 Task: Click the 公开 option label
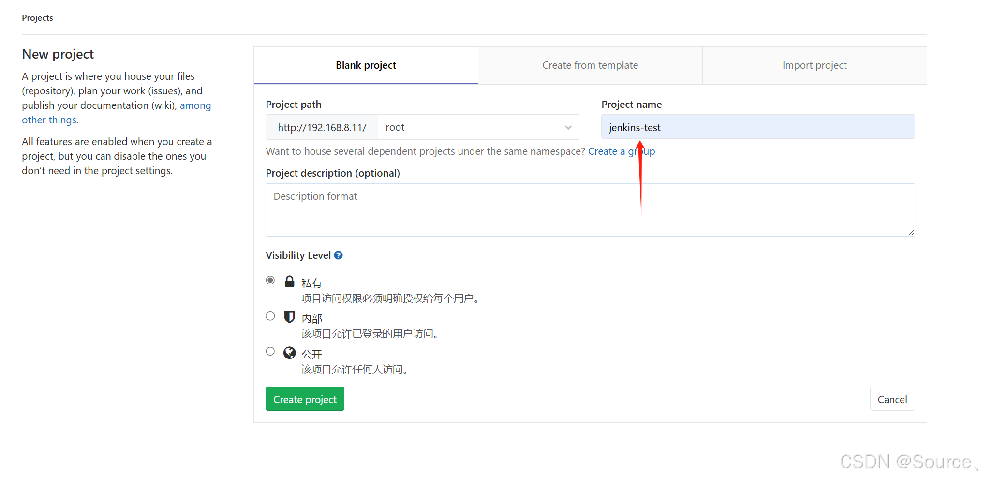pos(312,354)
